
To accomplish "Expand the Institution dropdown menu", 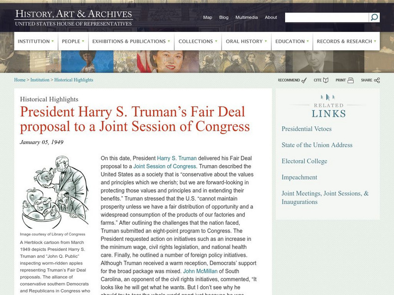I will pyautogui.click(x=35, y=41).
